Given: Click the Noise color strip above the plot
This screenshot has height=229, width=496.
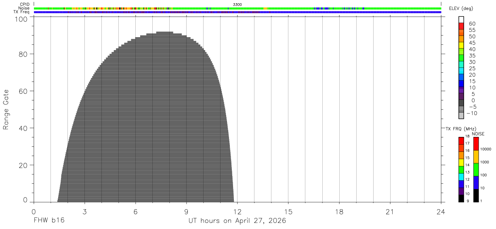Looking at the screenshot, I should [x=237, y=8].
